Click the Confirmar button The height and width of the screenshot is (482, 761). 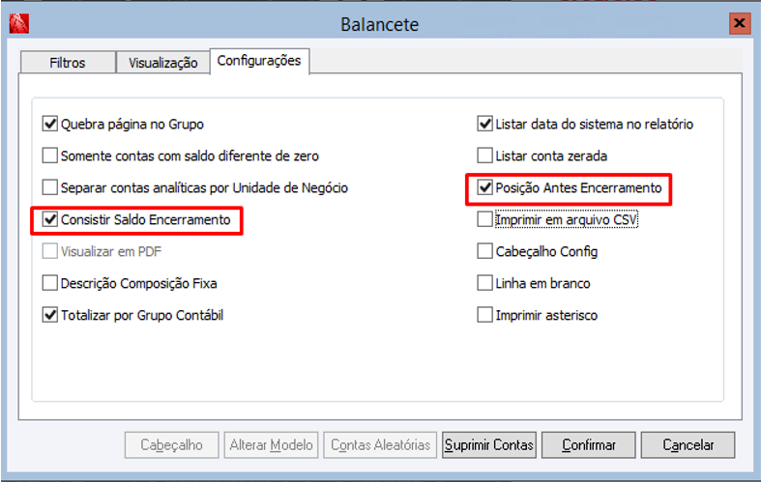pos(588,445)
